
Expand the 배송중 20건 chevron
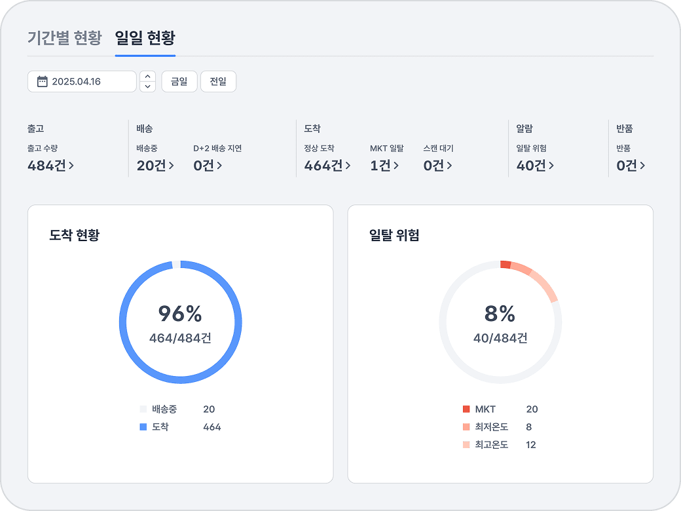click(172, 166)
